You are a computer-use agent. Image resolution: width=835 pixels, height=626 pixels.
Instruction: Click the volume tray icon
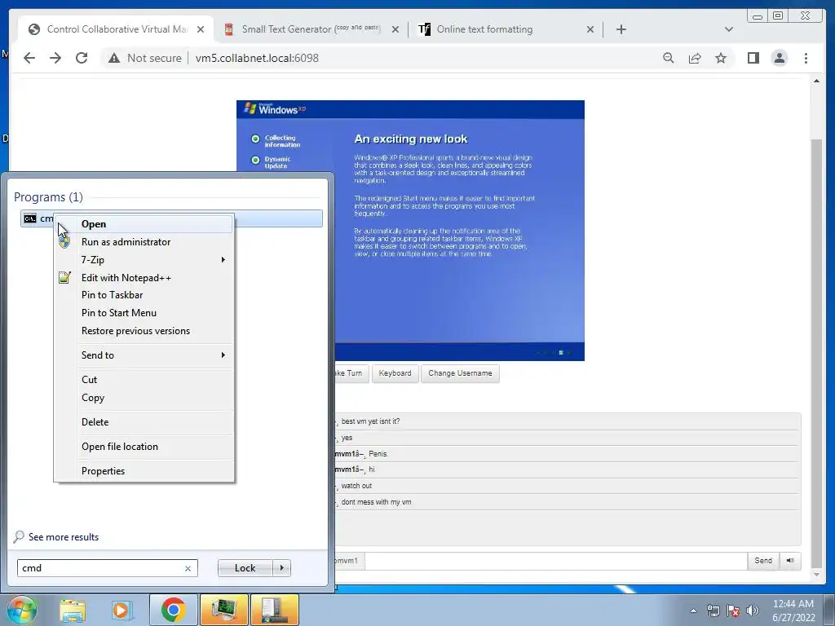click(753, 611)
